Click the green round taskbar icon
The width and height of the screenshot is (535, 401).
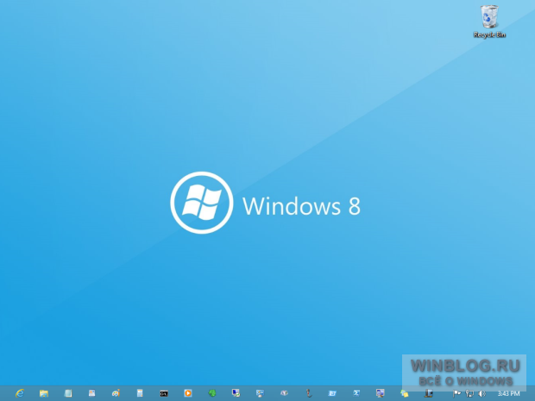(x=212, y=393)
